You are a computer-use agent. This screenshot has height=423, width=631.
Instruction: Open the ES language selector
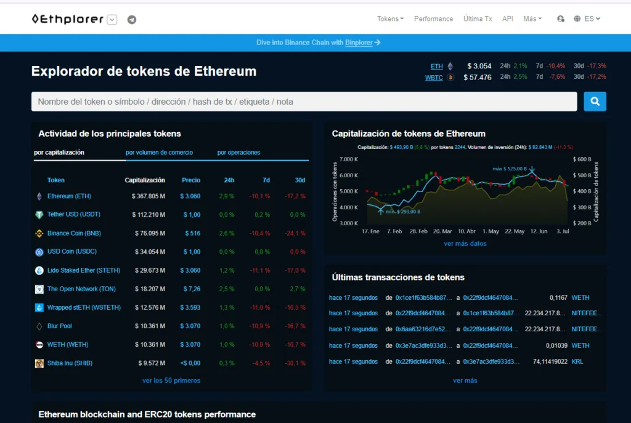(587, 19)
